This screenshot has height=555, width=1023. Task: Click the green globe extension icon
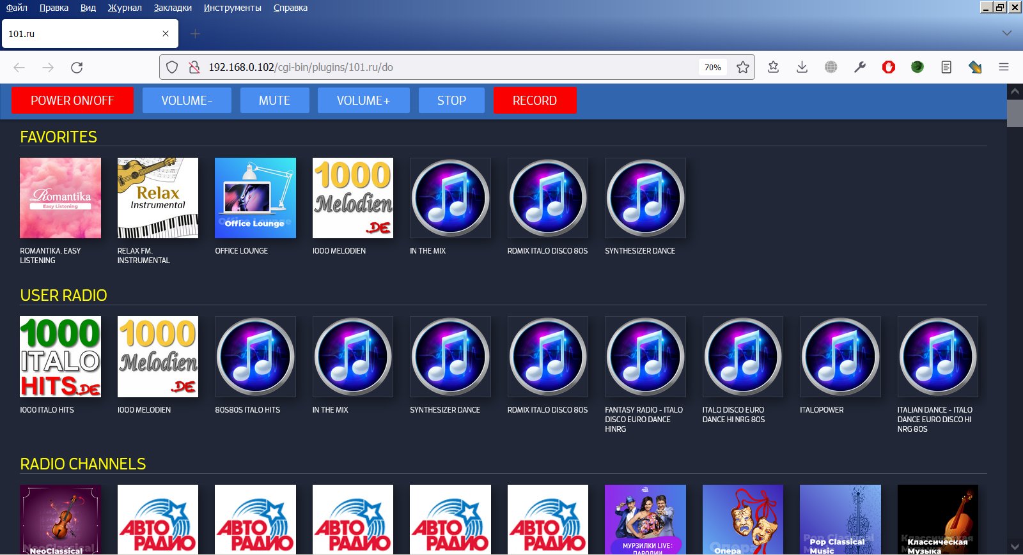(917, 67)
